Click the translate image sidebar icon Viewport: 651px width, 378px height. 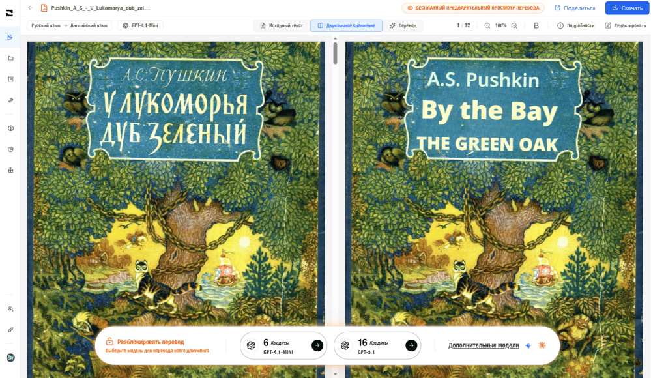click(x=10, y=37)
